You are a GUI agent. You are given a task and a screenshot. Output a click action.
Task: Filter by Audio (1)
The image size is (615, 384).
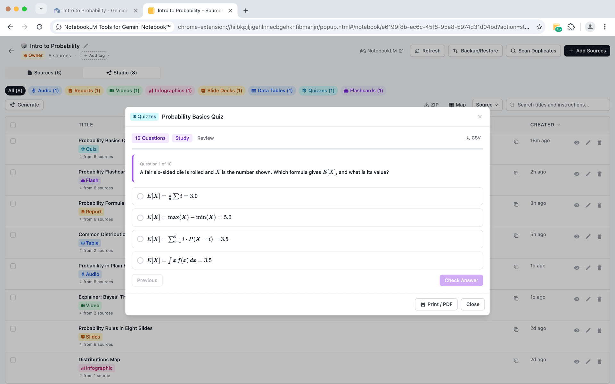(x=45, y=91)
